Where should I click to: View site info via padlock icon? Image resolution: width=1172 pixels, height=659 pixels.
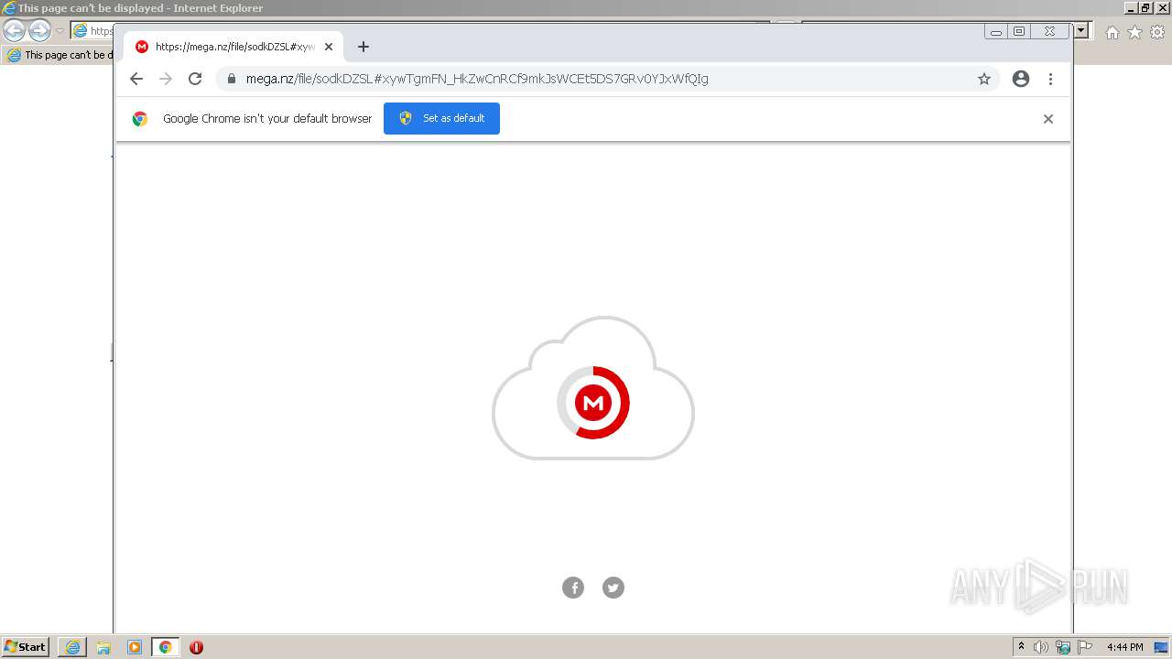point(231,79)
